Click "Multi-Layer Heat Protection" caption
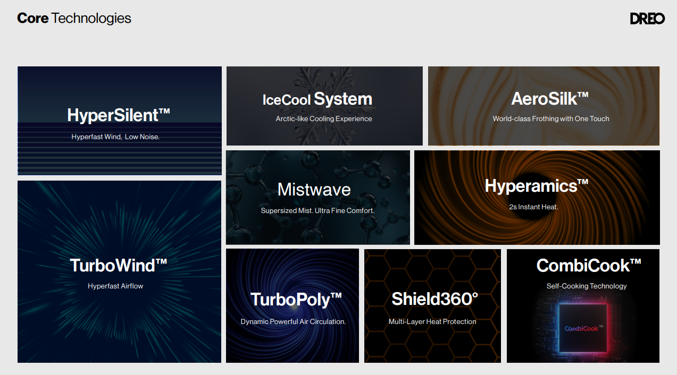The height and width of the screenshot is (375, 677). pos(432,322)
